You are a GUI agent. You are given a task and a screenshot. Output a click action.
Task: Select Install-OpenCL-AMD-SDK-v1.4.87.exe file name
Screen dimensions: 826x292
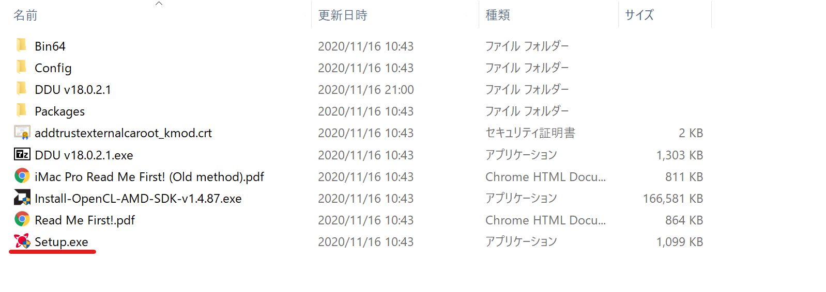(x=138, y=199)
